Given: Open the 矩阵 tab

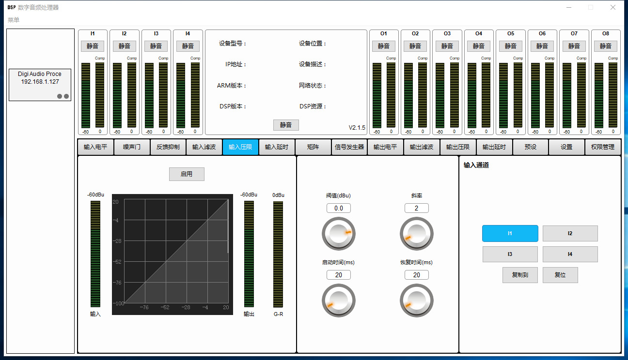Looking at the screenshot, I should click(313, 147).
